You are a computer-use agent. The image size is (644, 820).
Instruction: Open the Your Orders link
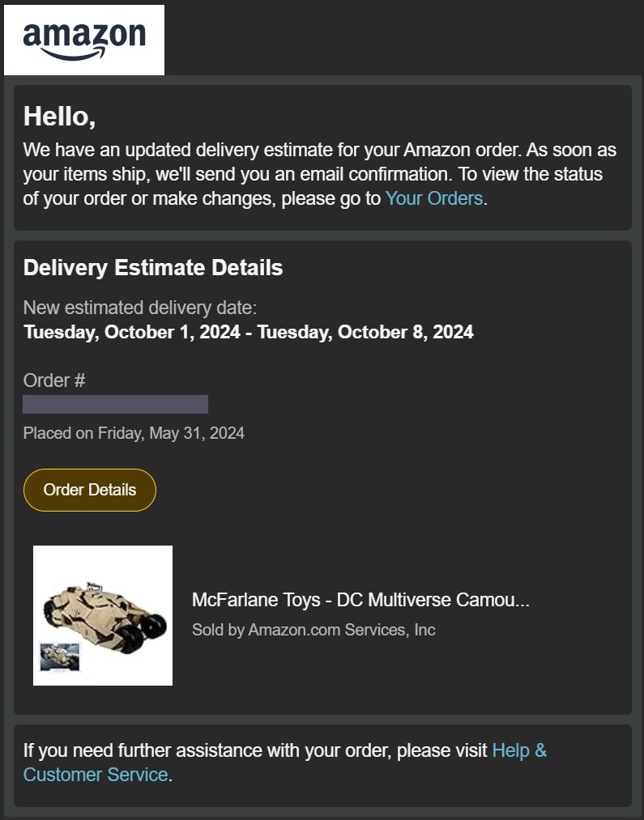(x=433, y=198)
